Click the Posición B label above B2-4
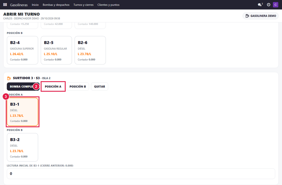The width and height of the screenshot is (282, 185). 15,33
